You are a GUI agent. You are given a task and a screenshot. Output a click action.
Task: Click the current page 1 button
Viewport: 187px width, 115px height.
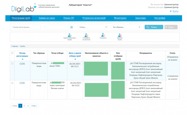point(20,106)
